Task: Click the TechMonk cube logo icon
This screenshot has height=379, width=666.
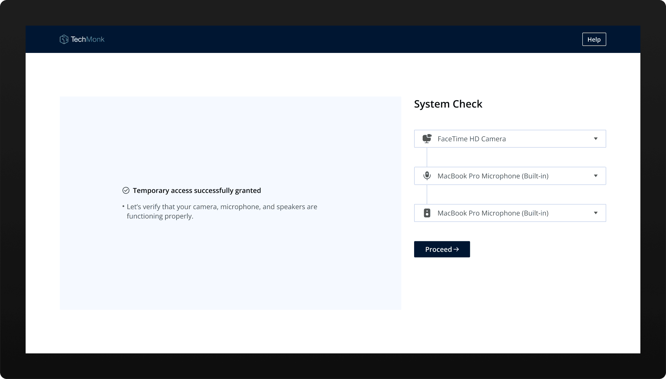Action: (64, 39)
